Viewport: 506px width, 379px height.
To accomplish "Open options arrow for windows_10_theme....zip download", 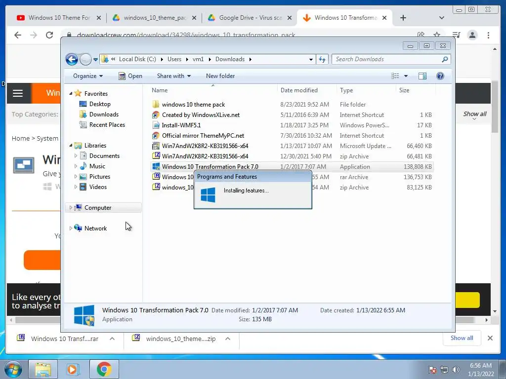I will [x=228, y=339].
